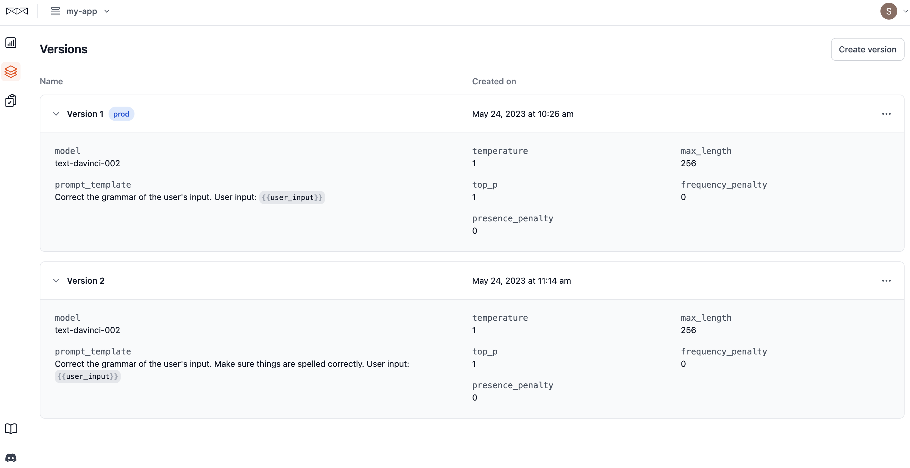Open the clipboard checklist sidebar icon
The image size is (910, 468).
coord(11,101)
